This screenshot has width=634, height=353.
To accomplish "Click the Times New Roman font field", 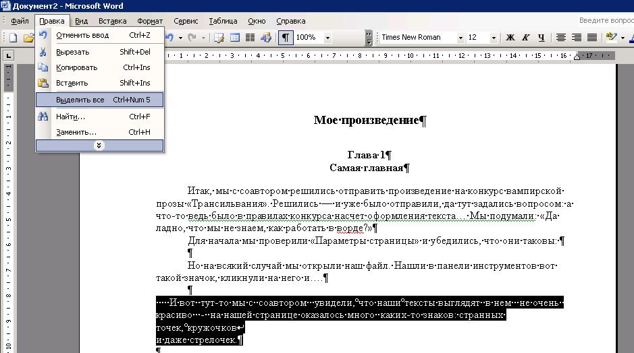I will click(x=419, y=38).
